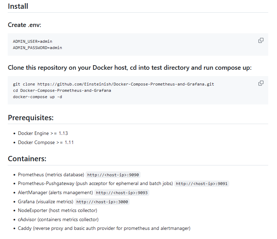
Task: Click the ADMIN_PASSWORD=admin code line
Action: (x=38, y=48)
